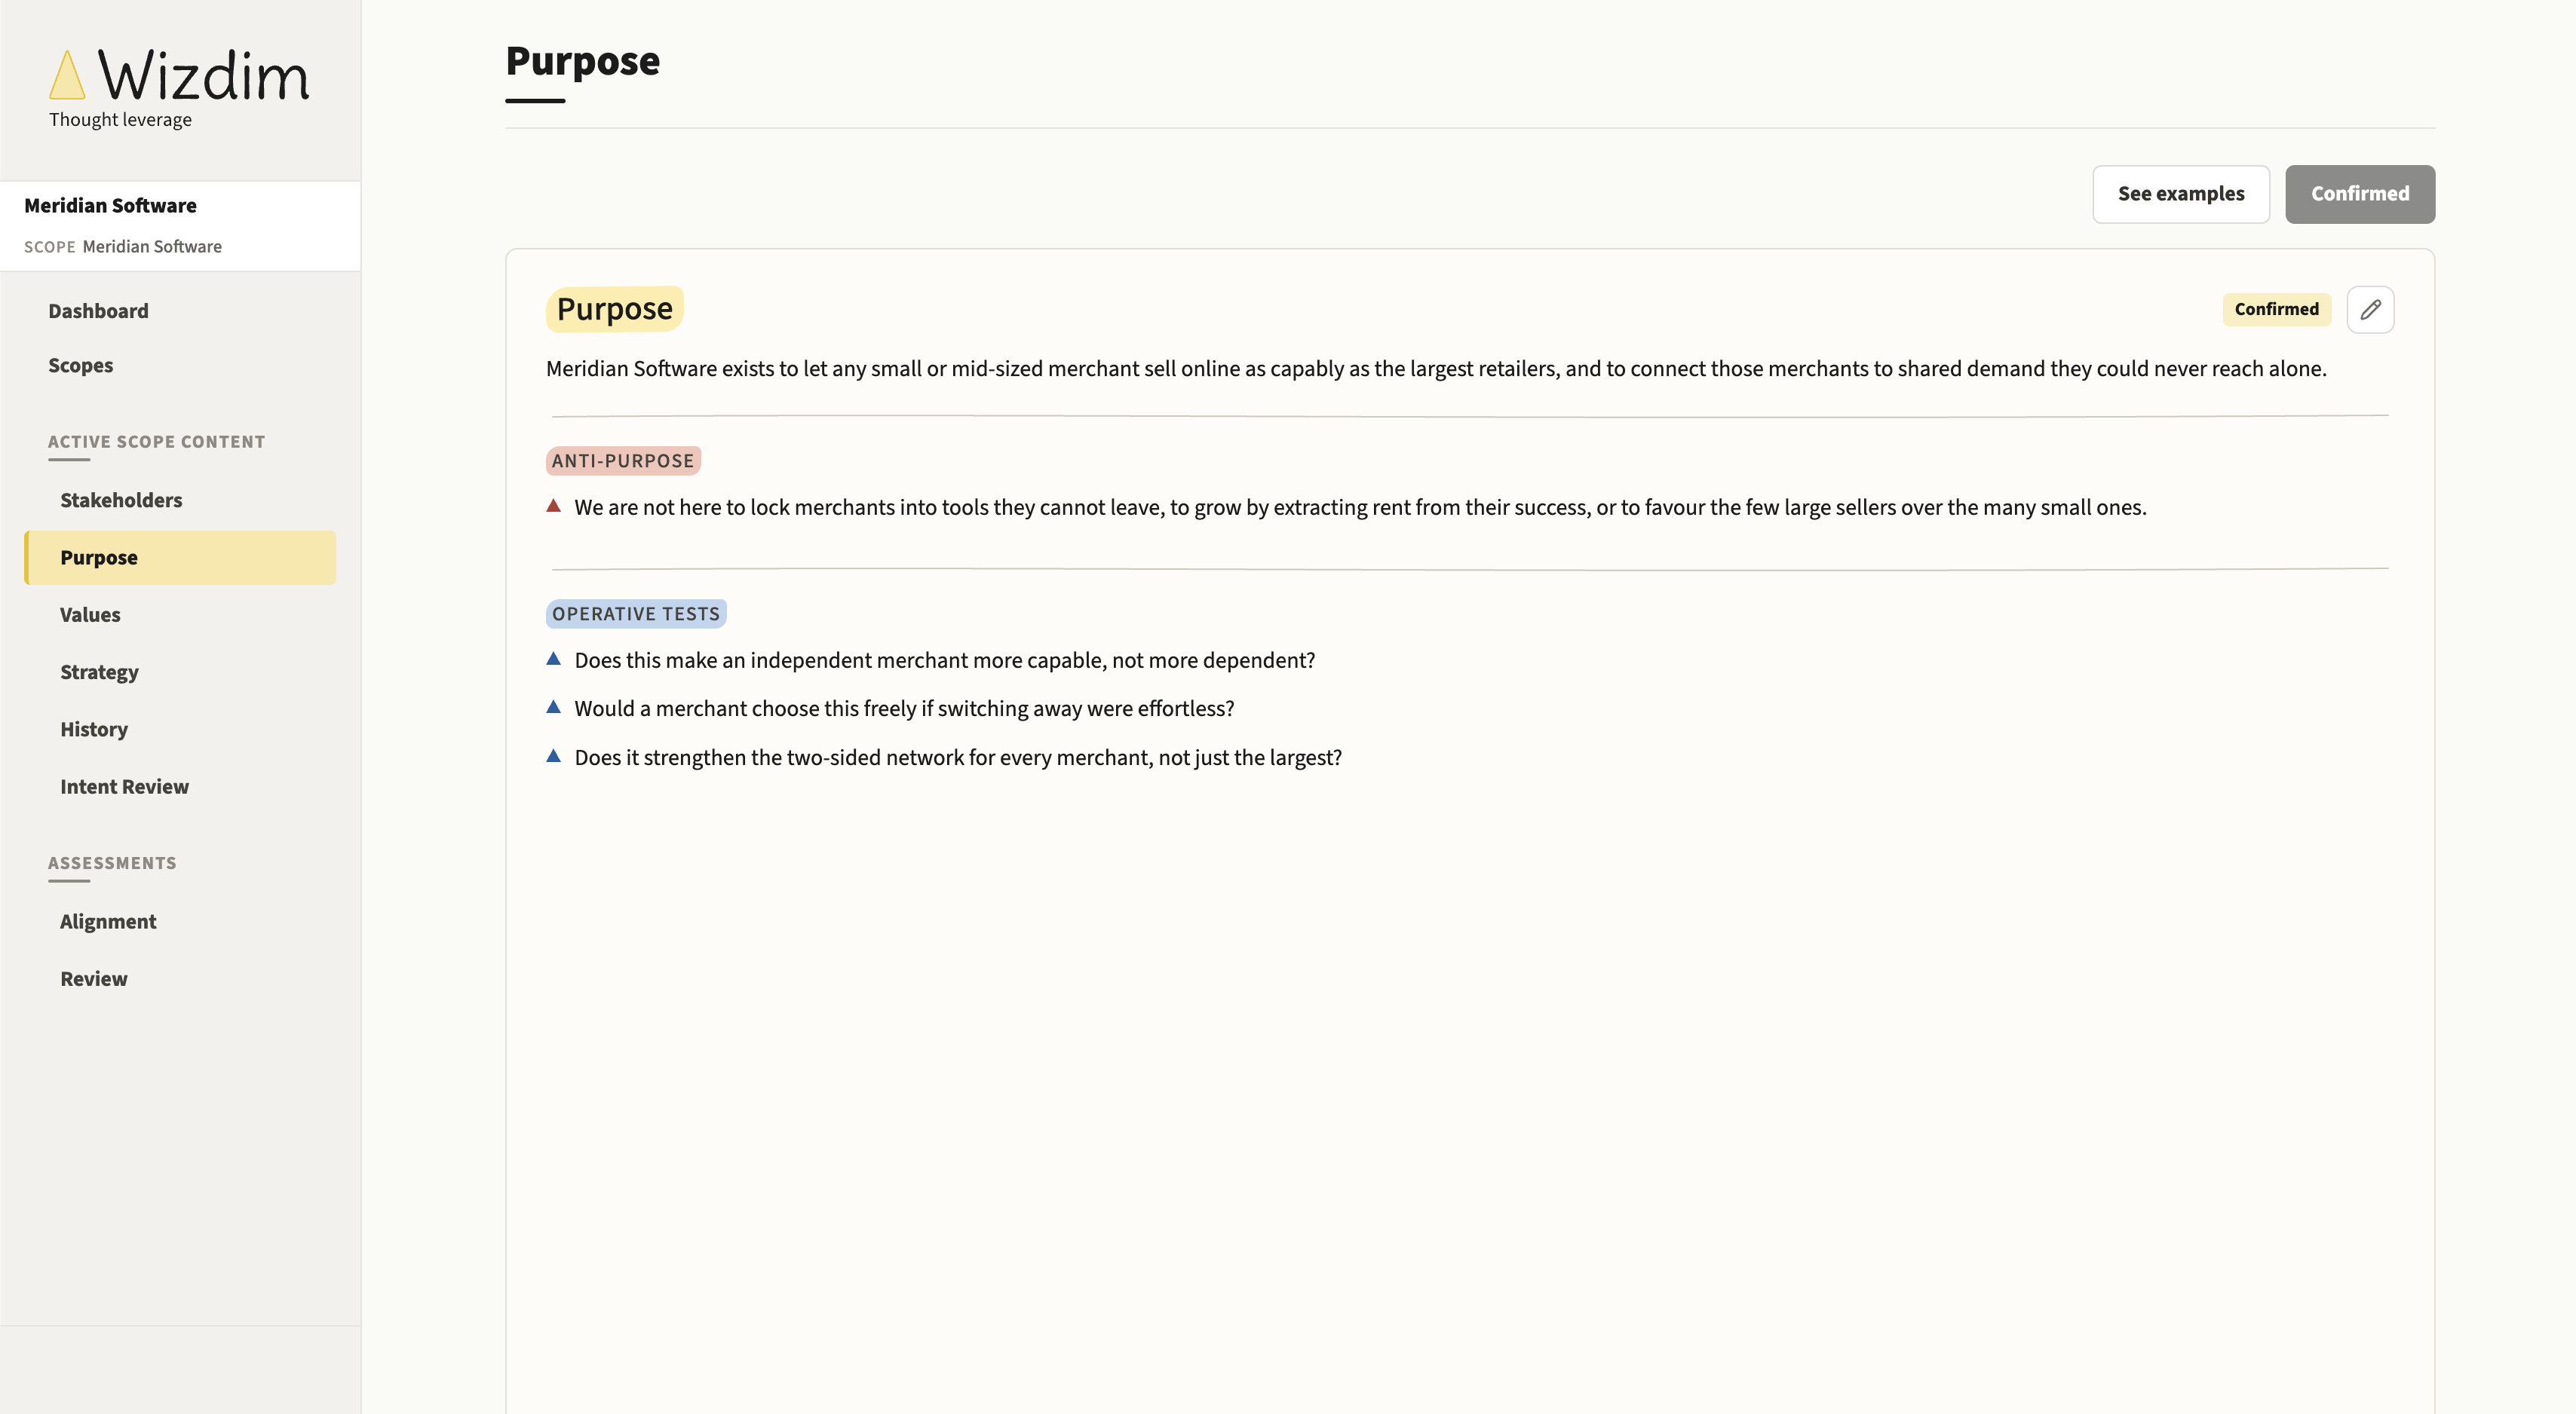
Task: Click the OPERATIVE TESTS label
Action: pos(636,614)
